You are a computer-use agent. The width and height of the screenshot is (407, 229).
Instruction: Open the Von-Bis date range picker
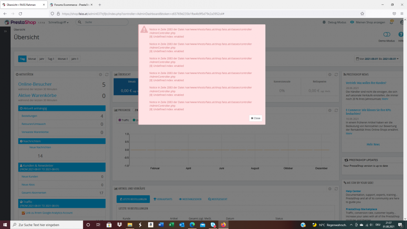click(x=377, y=59)
